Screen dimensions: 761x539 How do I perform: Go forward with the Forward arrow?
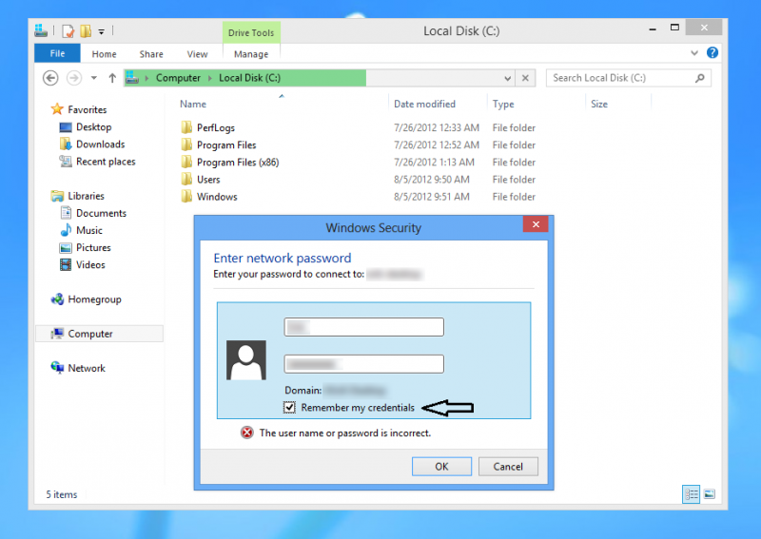tap(74, 78)
